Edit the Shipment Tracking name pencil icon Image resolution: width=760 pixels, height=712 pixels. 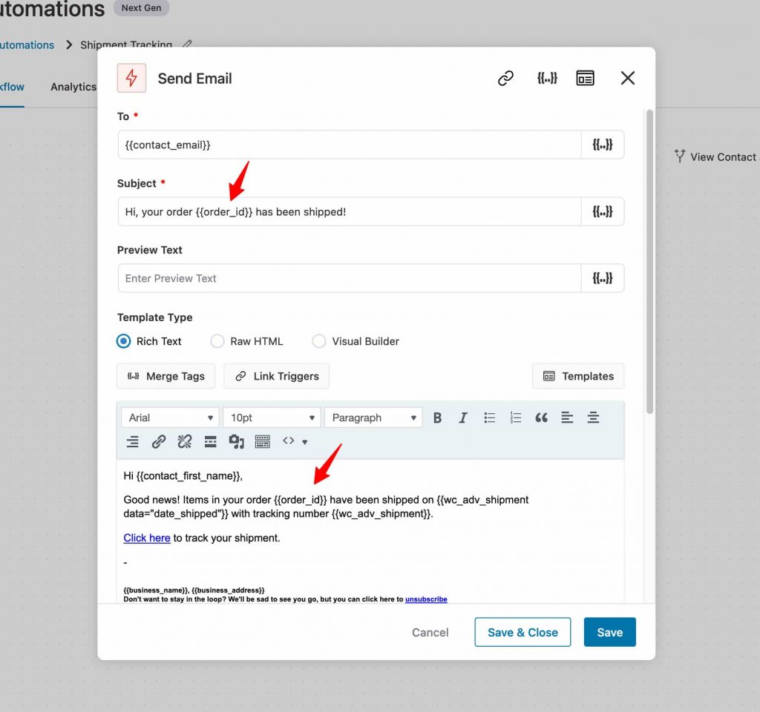(x=187, y=44)
